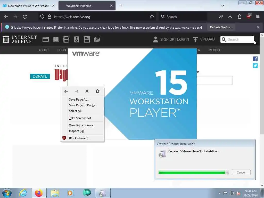Choose Block element in context menu
The image size is (264, 198).
click(x=82, y=138)
